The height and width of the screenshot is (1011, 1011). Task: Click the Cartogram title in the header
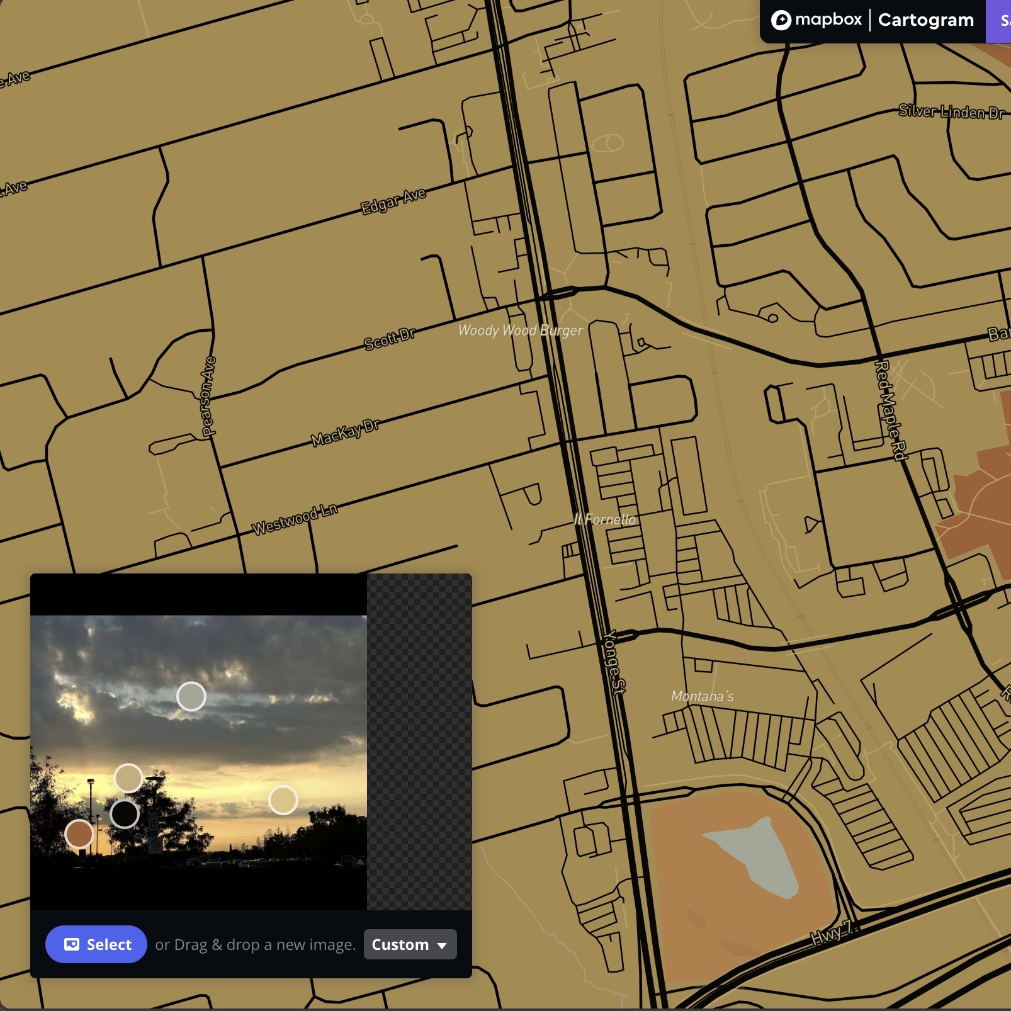pyautogui.click(x=925, y=20)
